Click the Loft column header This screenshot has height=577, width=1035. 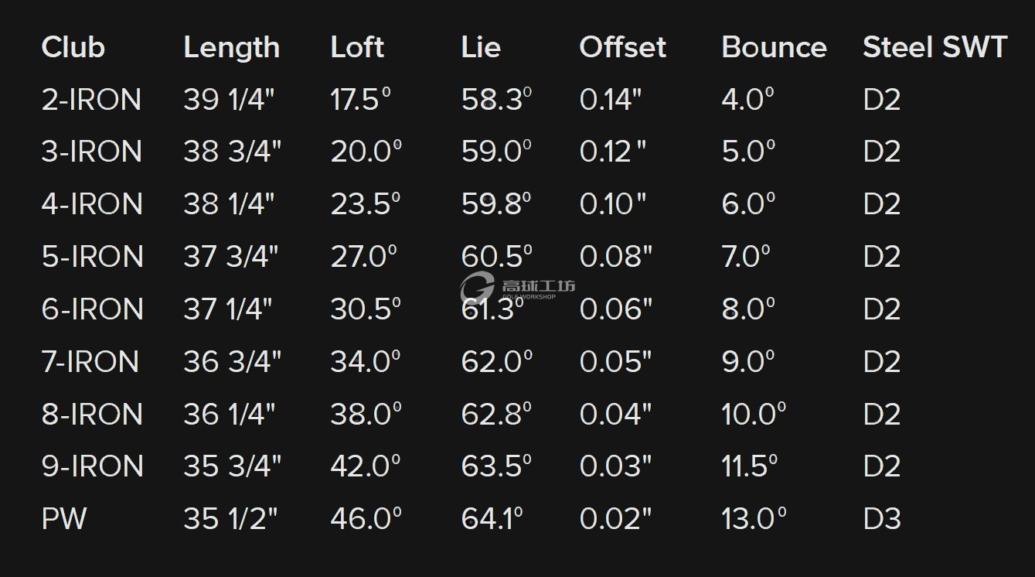point(357,47)
